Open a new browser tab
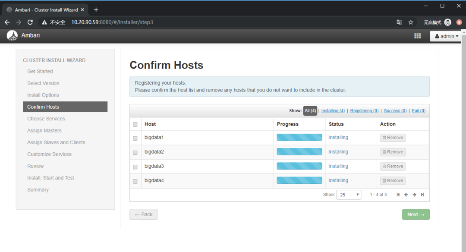 click(96, 9)
